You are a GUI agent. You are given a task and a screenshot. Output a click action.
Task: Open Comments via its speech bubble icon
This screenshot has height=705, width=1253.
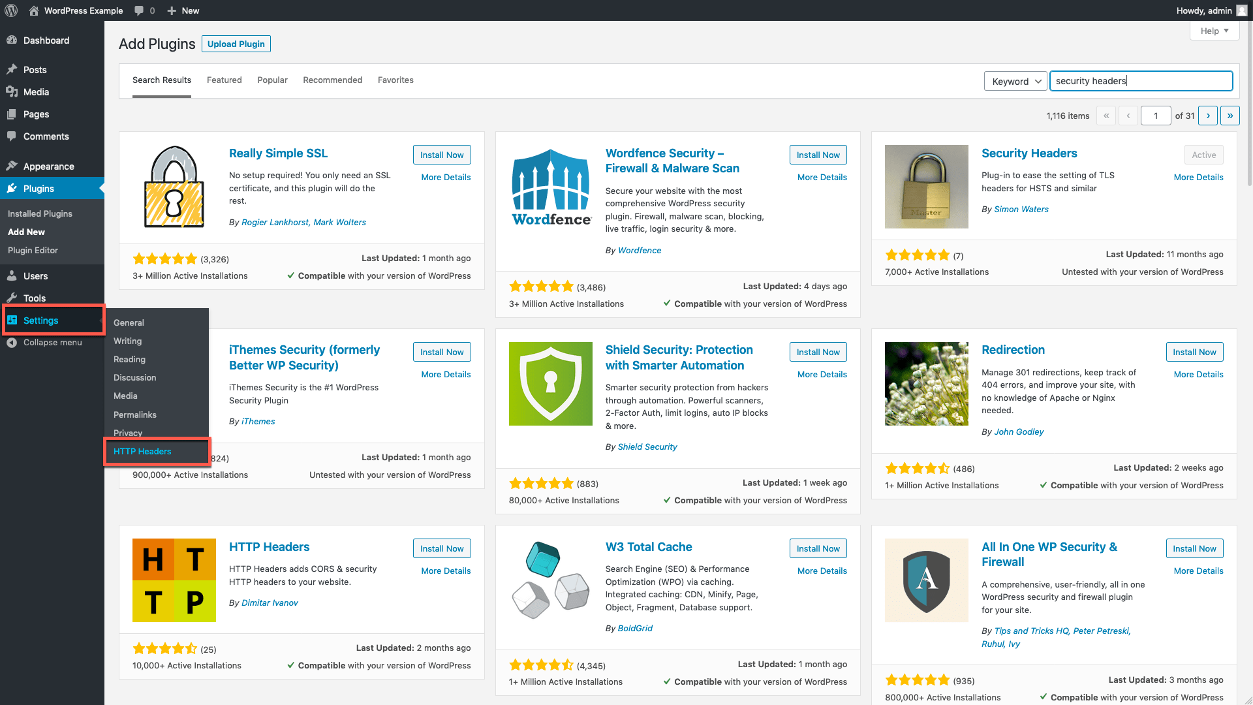[13, 136]
